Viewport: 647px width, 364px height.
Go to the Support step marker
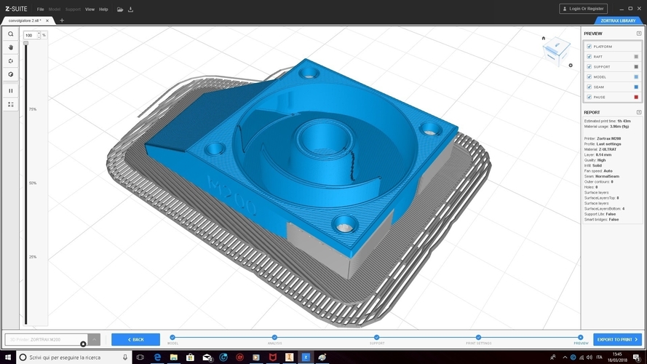tap(377, 338)
